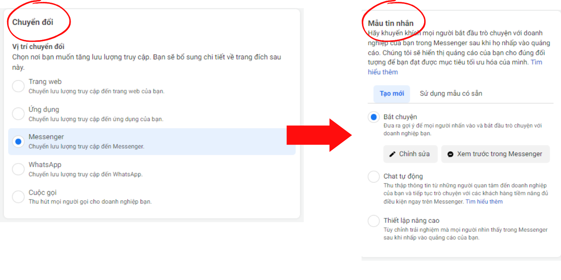The image size is (561, 280).
Task: Choose the Cuộc gọi radio option
Action: (x=18, y=197)
